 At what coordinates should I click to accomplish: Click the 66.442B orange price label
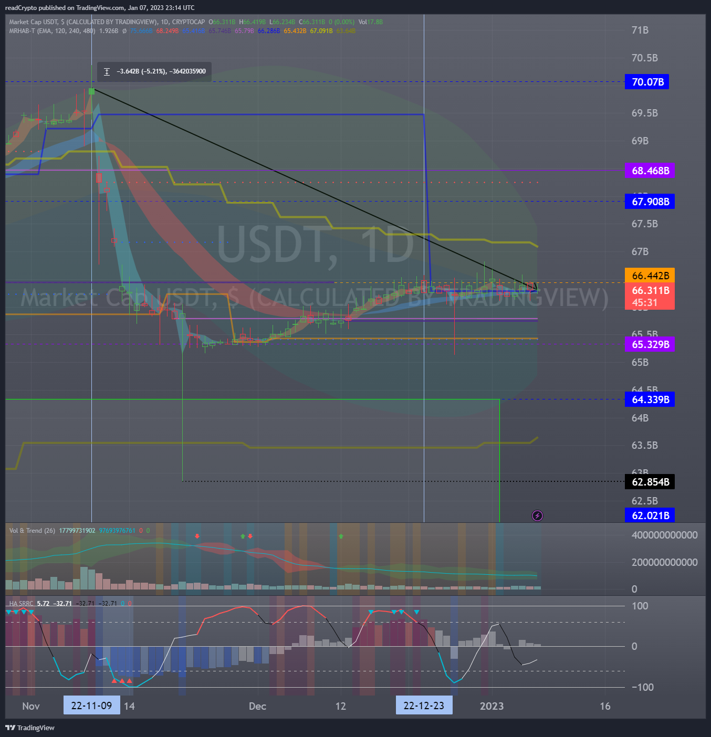(x=650, y=276)
